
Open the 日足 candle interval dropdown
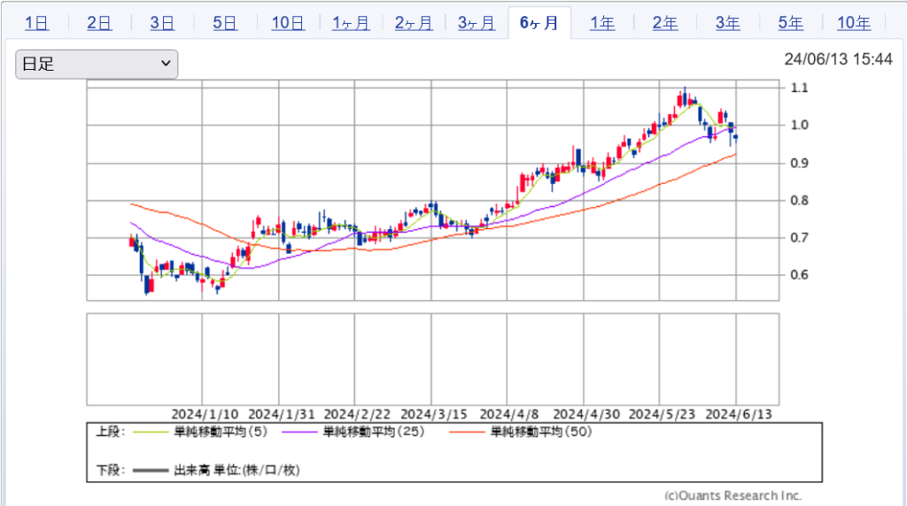click(97, 64)
